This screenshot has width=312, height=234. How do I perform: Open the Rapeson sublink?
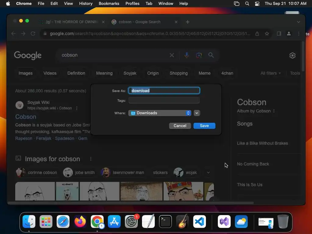pyautogui.click(x=24, y=138)
